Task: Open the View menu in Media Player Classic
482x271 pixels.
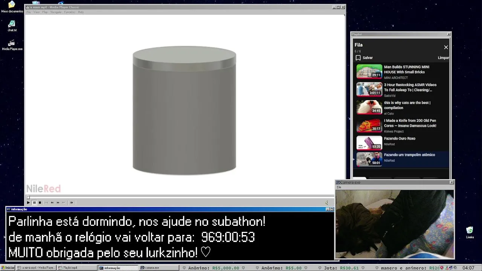Action: tap(37, 12)
